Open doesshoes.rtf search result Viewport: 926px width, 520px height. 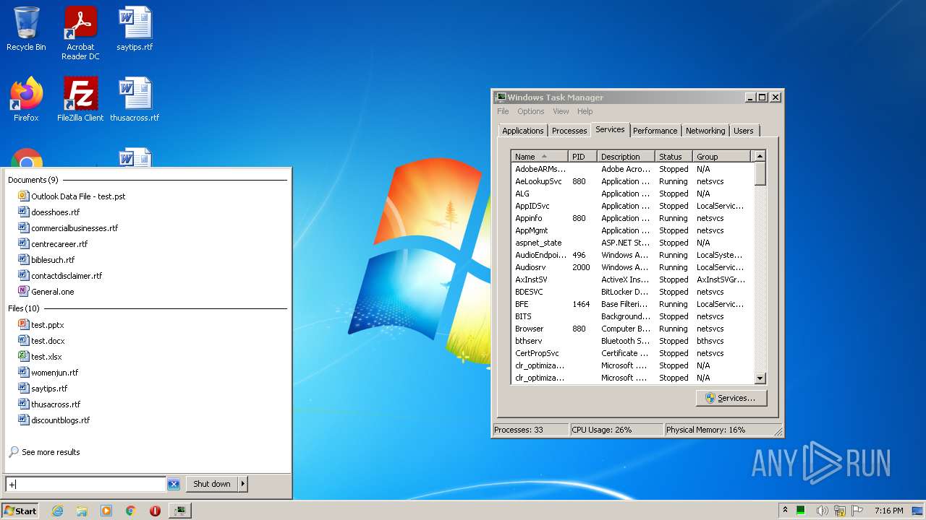[x=48, y=212]
